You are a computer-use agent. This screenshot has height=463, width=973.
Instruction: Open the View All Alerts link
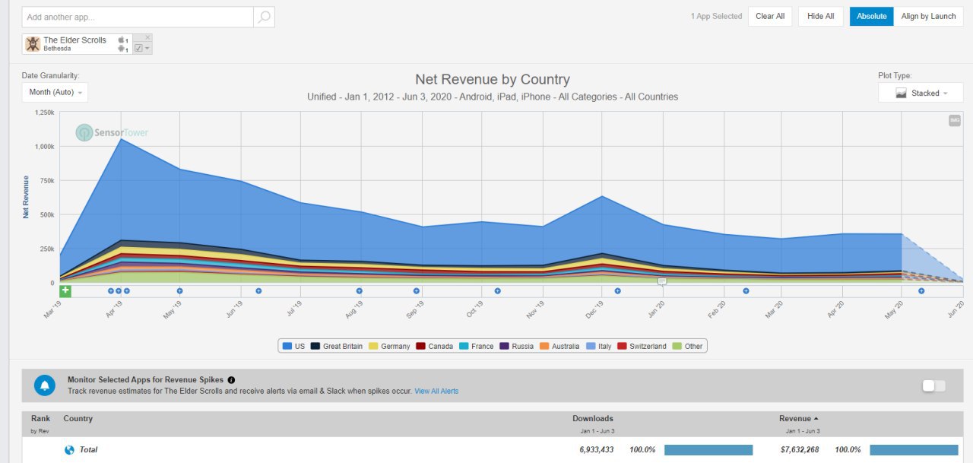(436, 392)
